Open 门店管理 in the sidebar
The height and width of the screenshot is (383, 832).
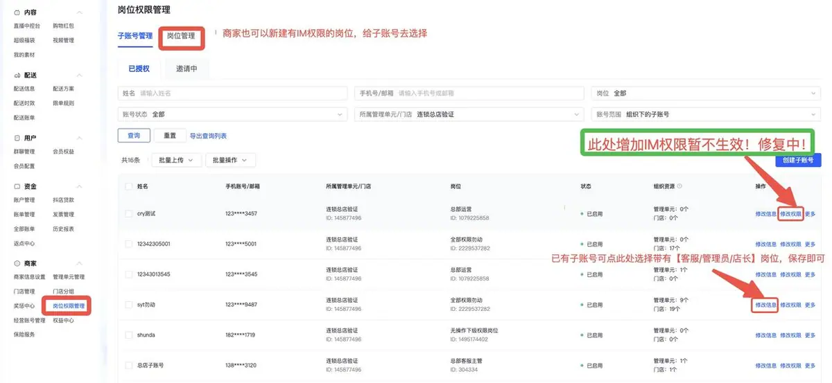pos(24,292)
